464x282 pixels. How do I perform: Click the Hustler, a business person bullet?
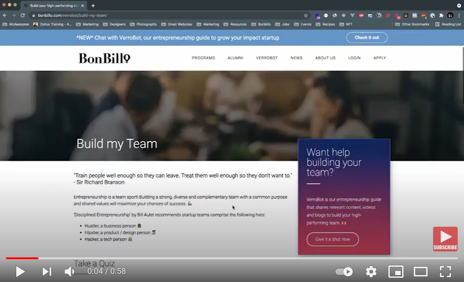click(113, 226)
